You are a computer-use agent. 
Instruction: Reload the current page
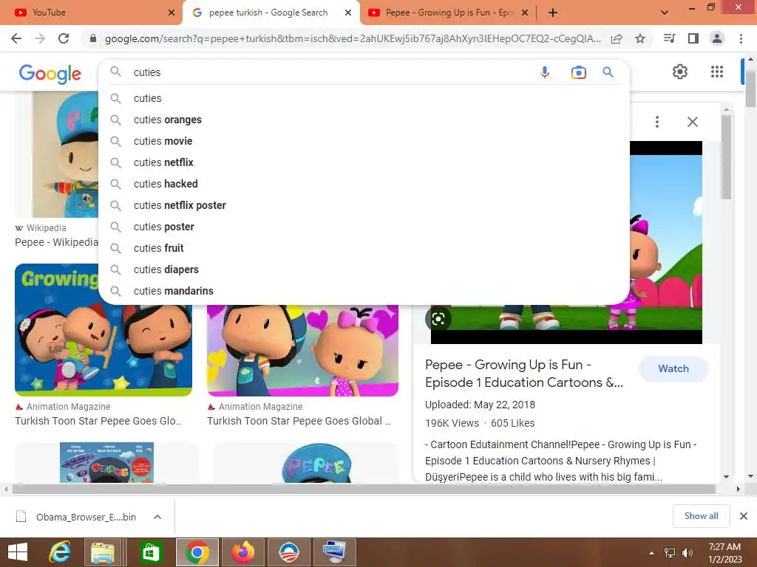pyautogui.click(x=64, y=38)
